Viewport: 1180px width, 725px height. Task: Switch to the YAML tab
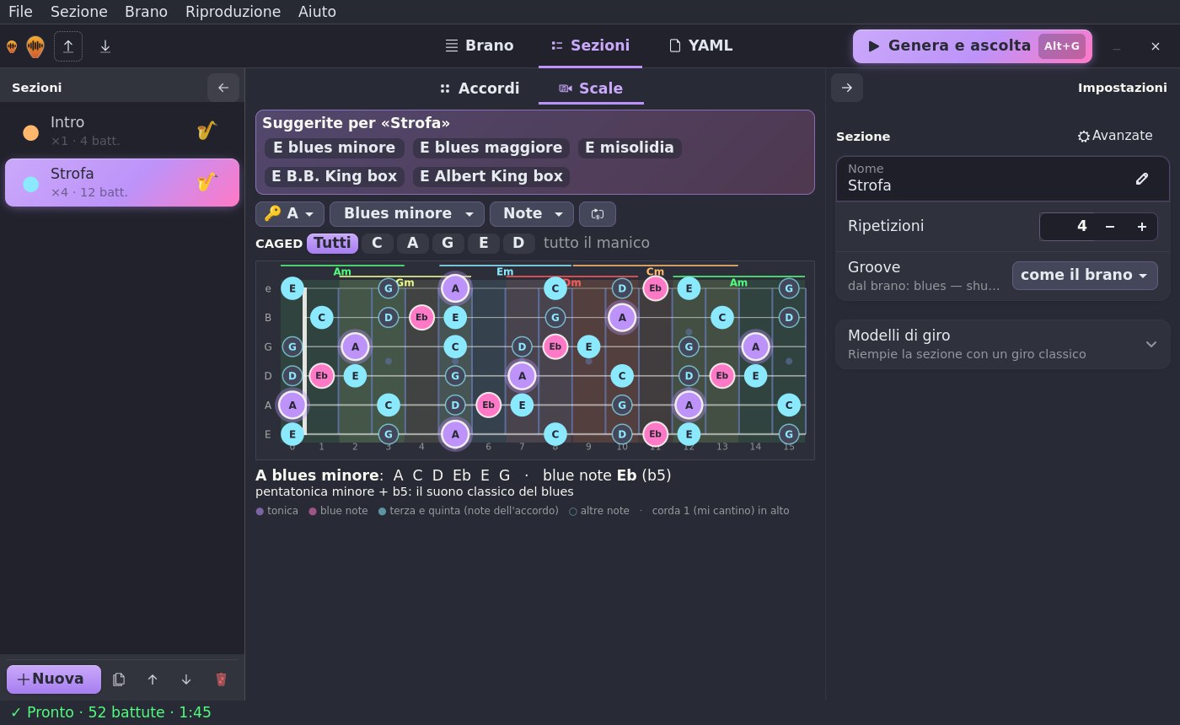pyautogui.click(x=700, y=46)
